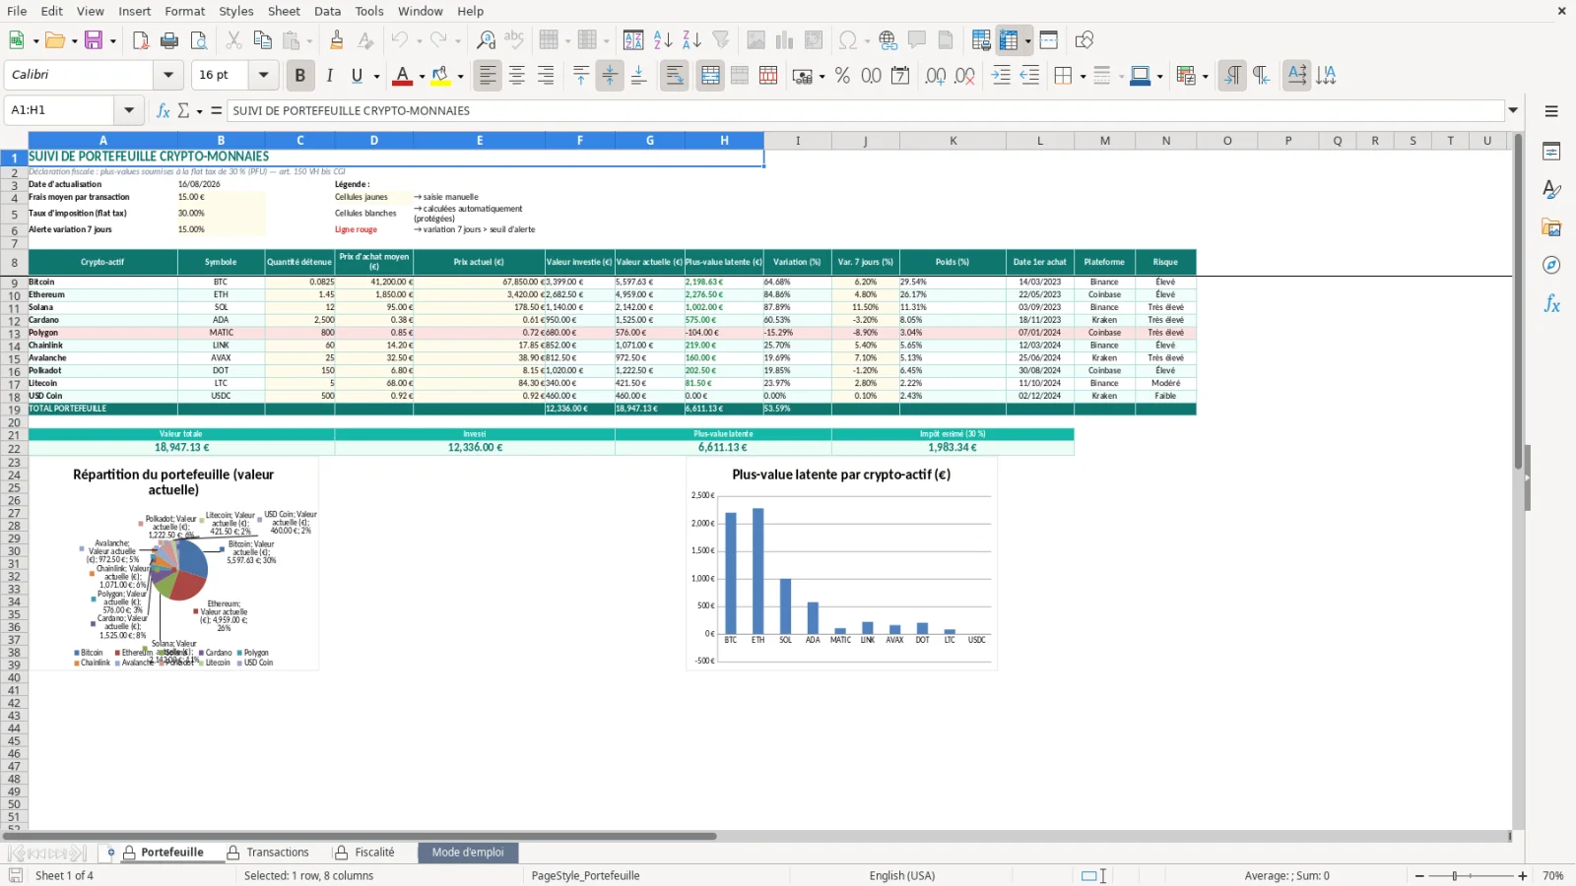The image size is (1576, 886).
Task: Adjust the zoom slider handle
Action: [1455, 875]
